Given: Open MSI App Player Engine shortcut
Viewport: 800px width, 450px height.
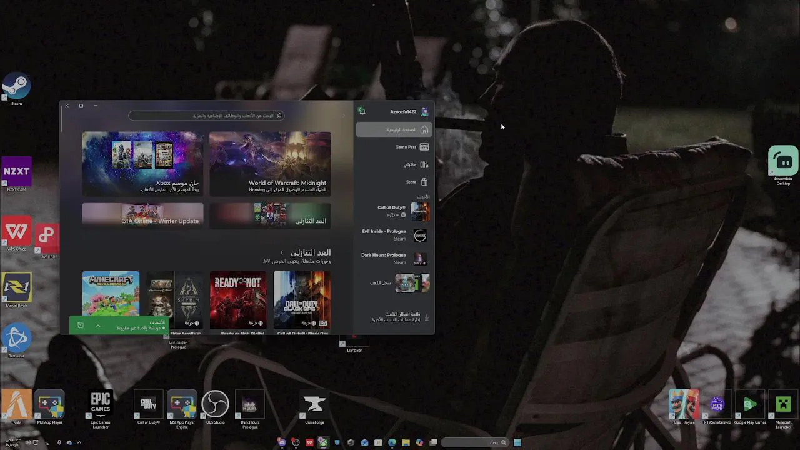Looking at the screenshot, I should pos(182,409).
